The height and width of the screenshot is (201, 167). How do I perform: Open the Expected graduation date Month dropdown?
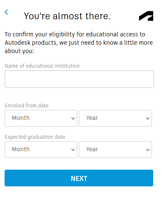(x=41, y=150)
